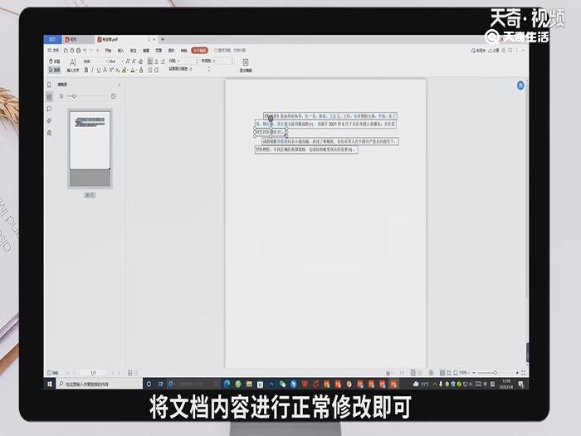Click the superscript X² icon
The image size is (581, 436).
coord(111,70)
